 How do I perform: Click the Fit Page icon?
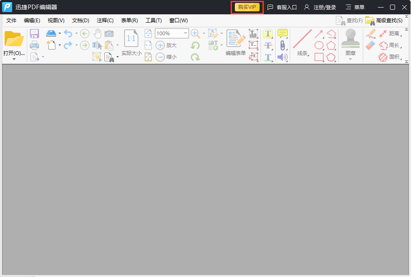148,33
